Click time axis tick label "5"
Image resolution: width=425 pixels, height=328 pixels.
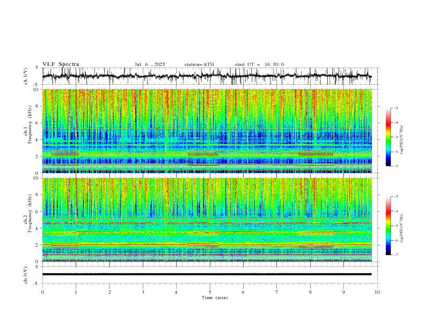coord(210,292)
